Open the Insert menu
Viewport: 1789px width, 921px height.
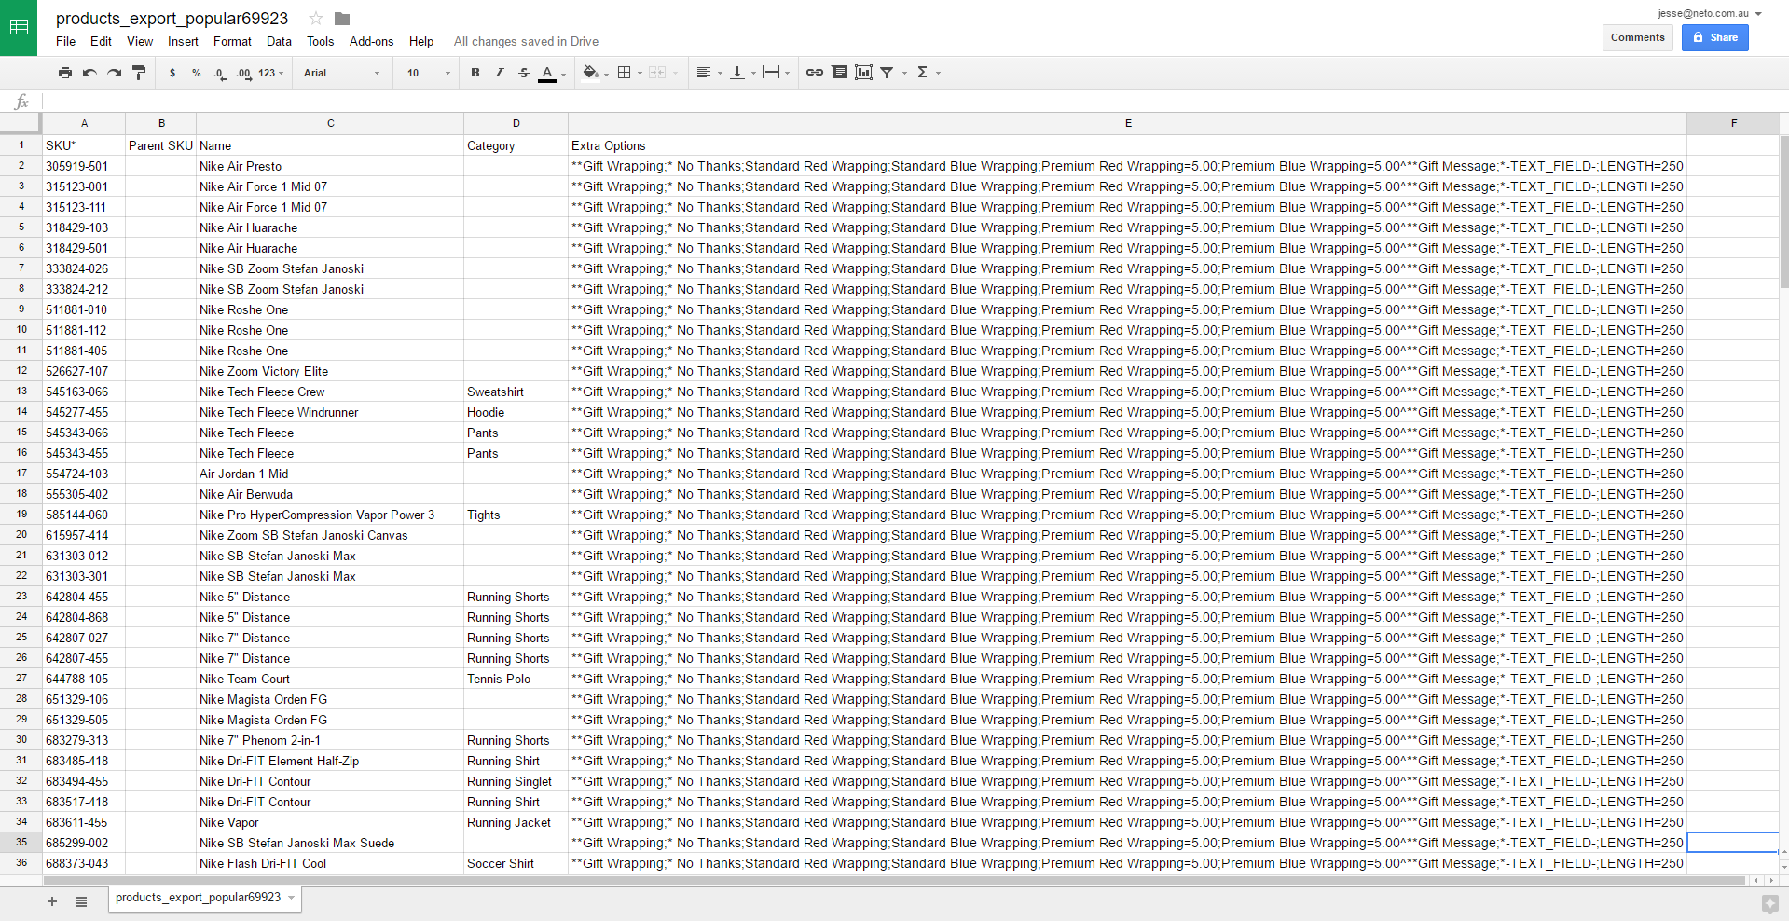(x=183, y=42)
